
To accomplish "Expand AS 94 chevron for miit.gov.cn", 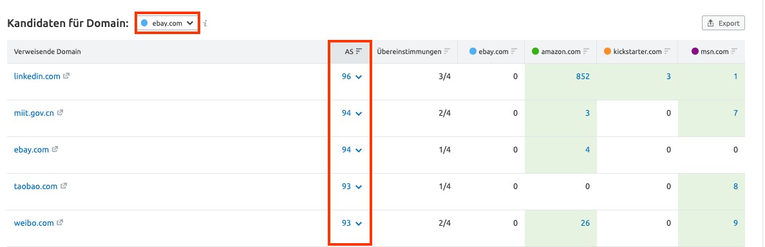I will click(x=359, y=113).
